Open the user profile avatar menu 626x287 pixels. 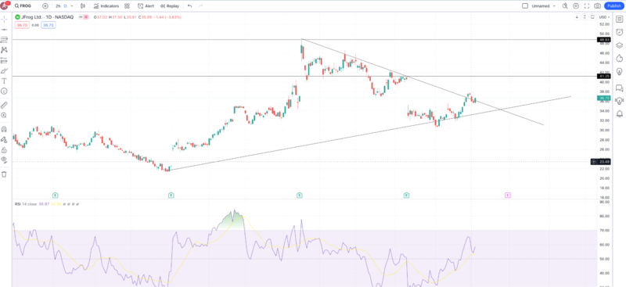pos(5,5)
